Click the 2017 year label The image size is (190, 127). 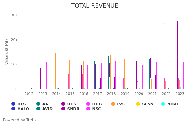tap(98, 94)
